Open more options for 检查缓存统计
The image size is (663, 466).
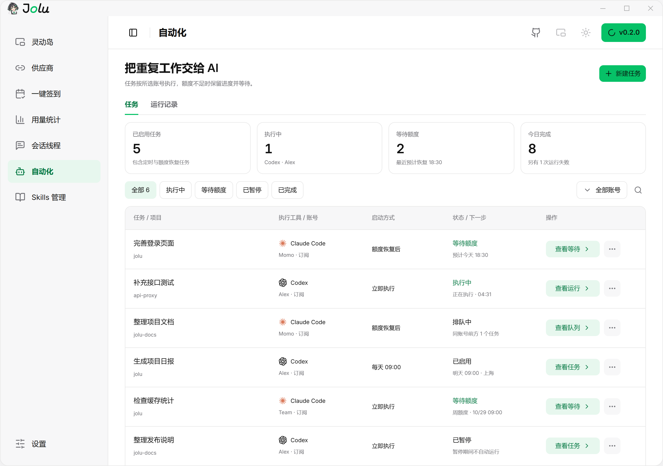coord(612,406)
